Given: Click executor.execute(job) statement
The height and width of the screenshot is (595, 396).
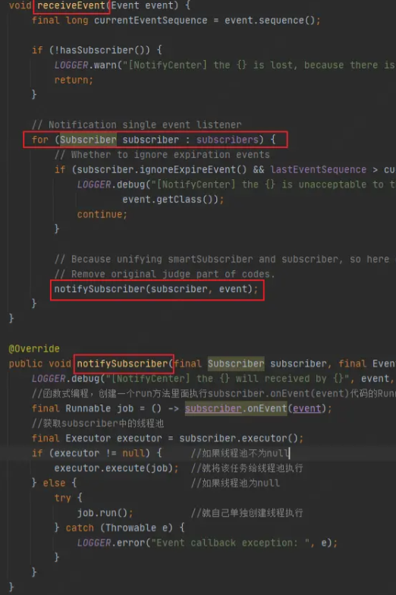Looking at the screenshot, I should pos(116,468).
